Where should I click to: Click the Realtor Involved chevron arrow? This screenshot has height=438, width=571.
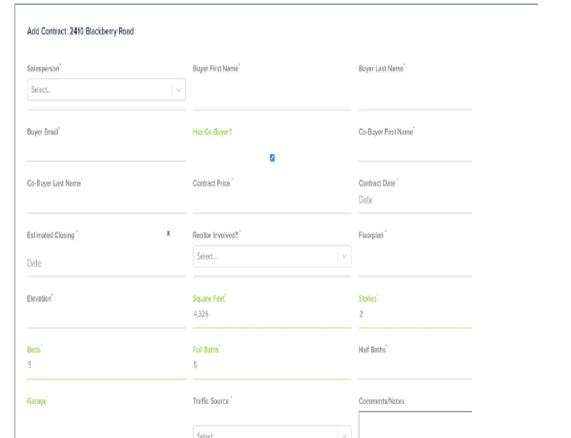tap(344, 256)
